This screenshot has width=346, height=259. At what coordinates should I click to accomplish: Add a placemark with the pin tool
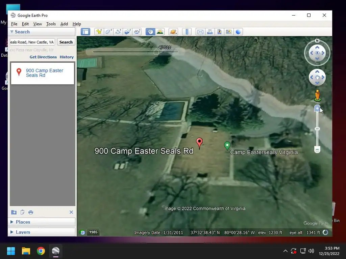pos(99,32)
